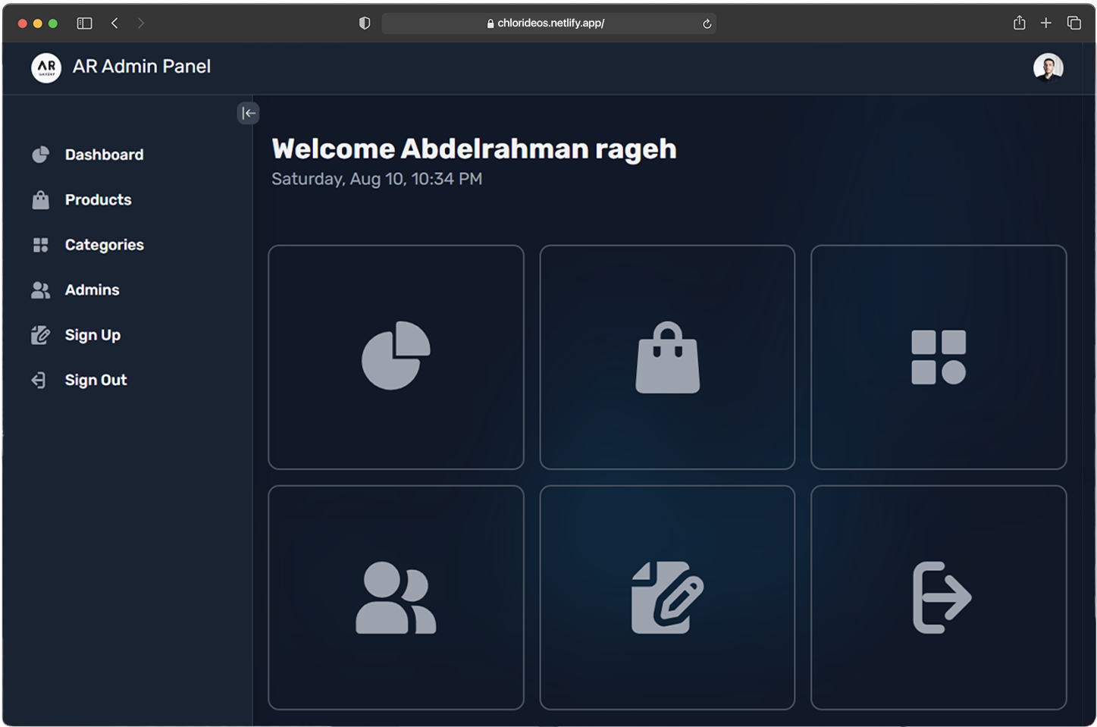Open Dashboard from the sidebar label
The image size is (1097, 727).
[x=104, y=155]
